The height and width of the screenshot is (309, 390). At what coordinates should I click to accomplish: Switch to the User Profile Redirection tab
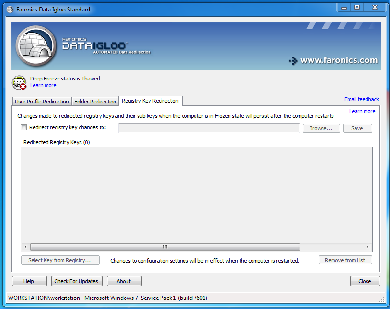42,102
